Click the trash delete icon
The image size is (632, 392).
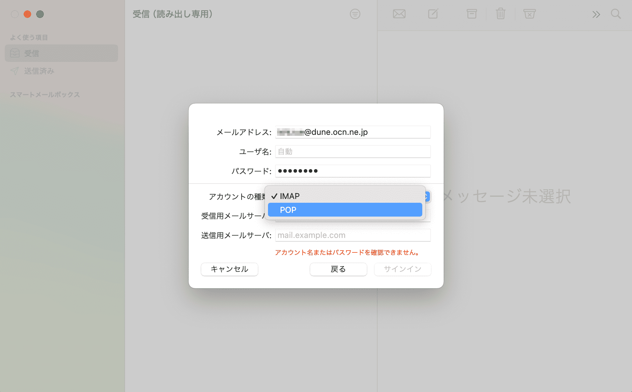click(500, 14)
